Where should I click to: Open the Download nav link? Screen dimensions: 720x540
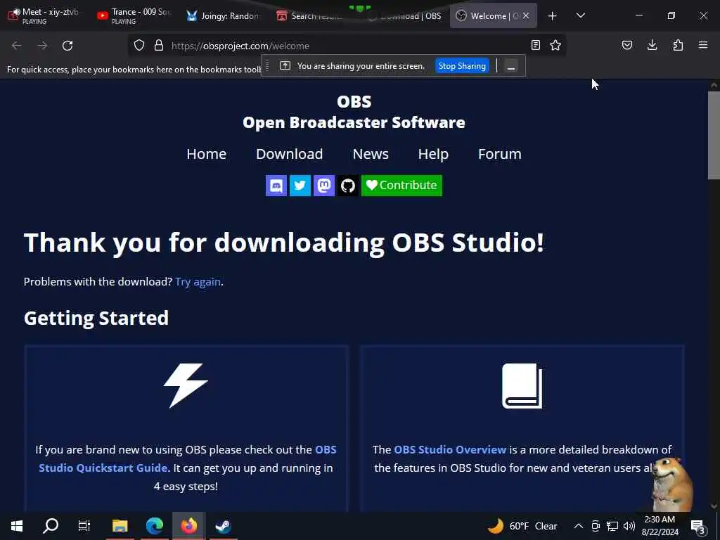(x=289, y=154)
